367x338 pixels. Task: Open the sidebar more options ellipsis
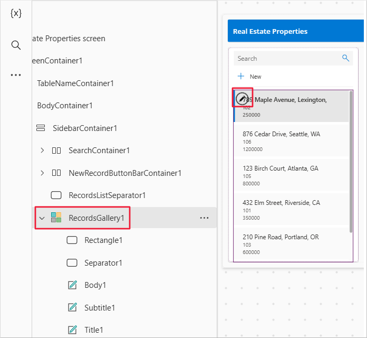coord(16,75)
